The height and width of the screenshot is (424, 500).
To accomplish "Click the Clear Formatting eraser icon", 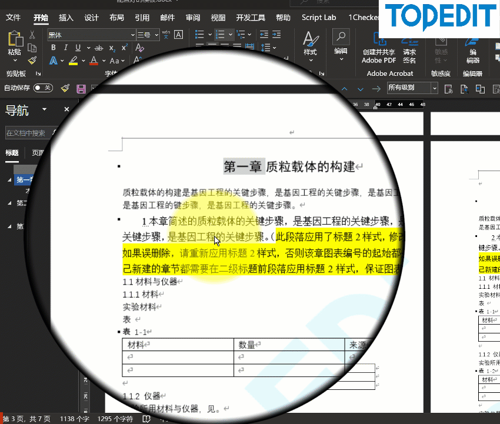I will [139, 48].
